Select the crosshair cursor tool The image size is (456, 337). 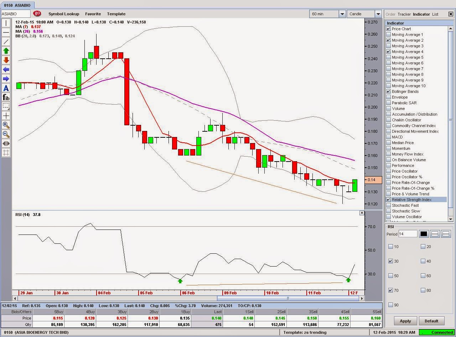tap(6, 116)
